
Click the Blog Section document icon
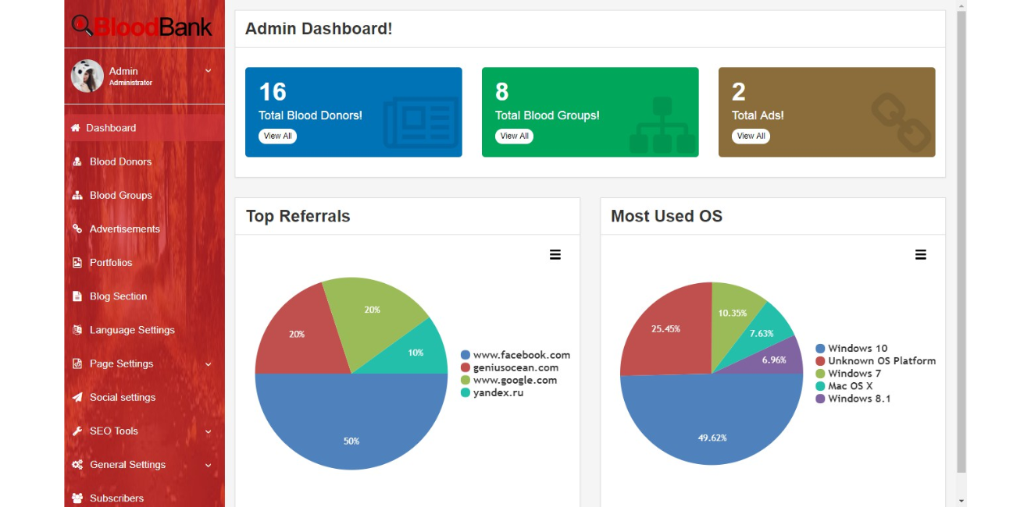77,296
